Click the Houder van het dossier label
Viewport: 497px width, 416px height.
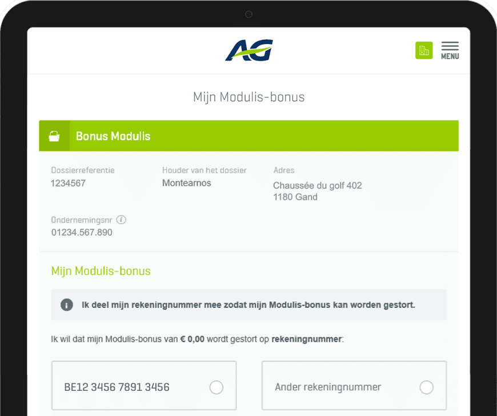(x=204, y=170)
